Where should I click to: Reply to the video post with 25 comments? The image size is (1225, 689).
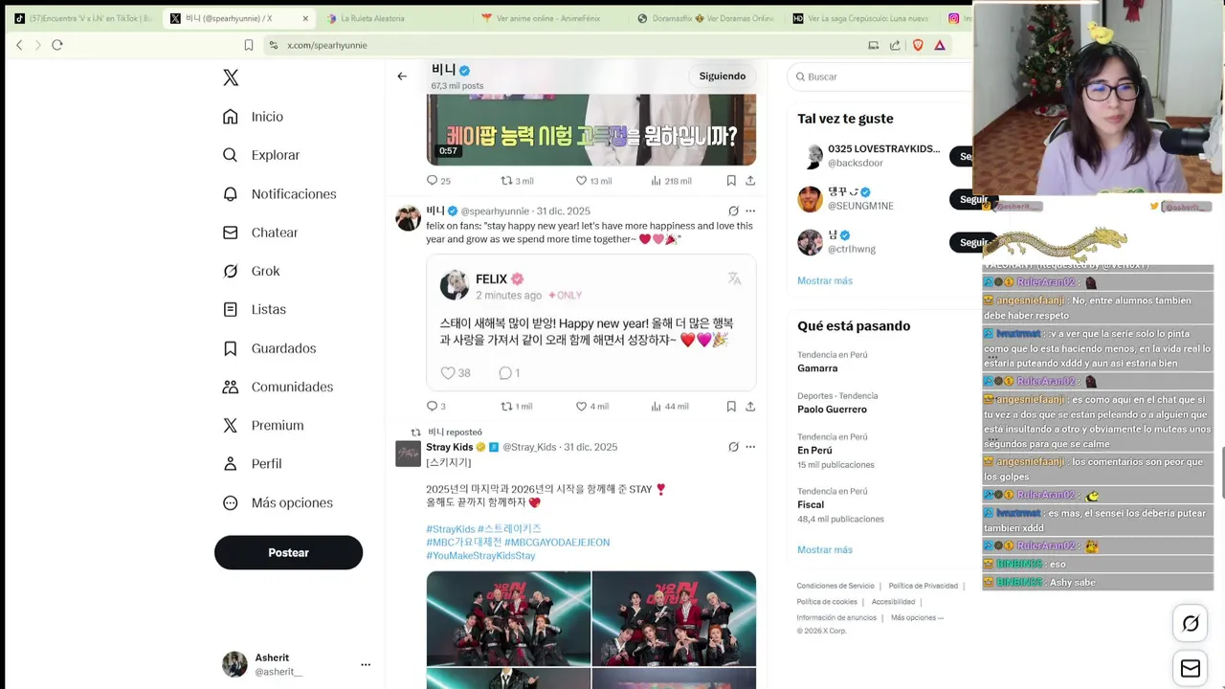point(438,180)
